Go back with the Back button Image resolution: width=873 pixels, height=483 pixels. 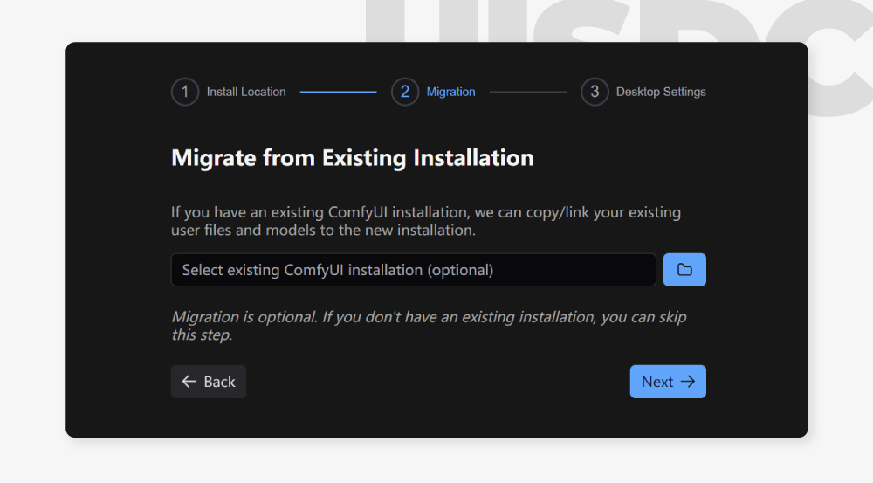click(209, 382)
